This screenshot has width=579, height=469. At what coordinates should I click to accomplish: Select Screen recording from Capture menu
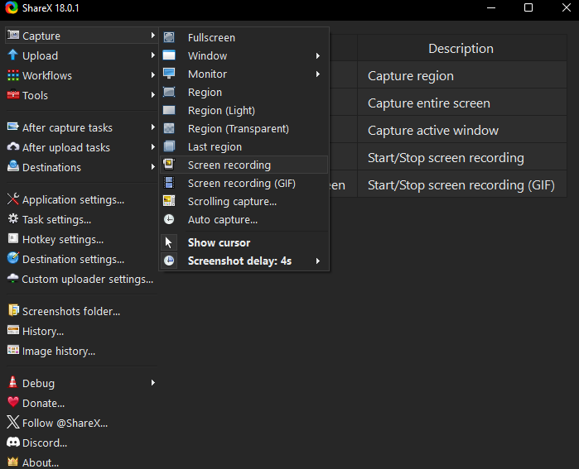(x=229, y=165)
